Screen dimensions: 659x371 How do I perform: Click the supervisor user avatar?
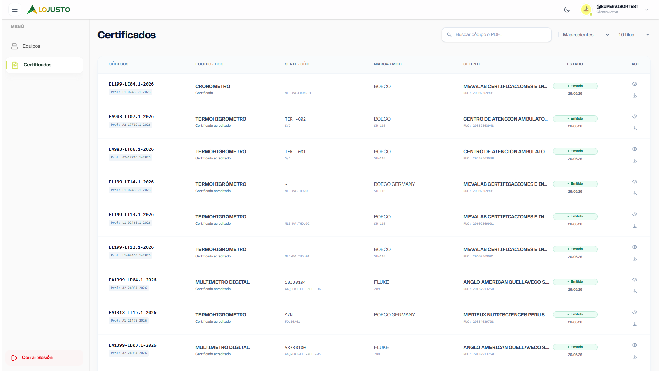[586, 10]
